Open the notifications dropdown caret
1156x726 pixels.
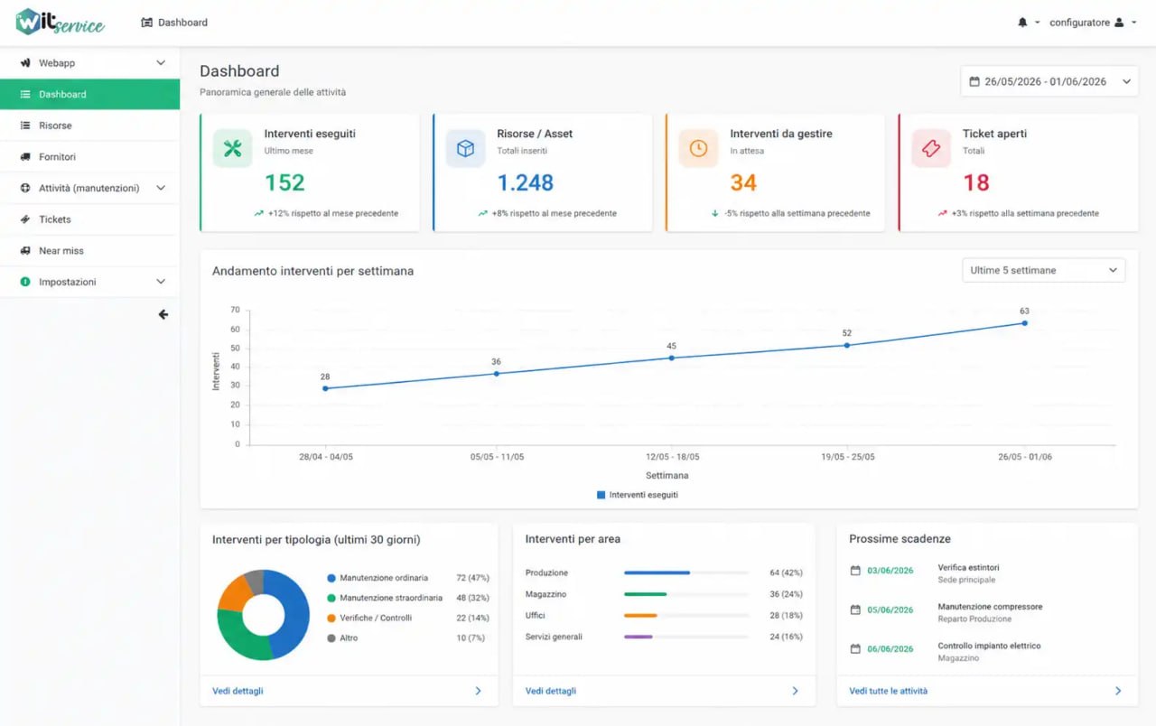pyautogui.click(x=1037, y=23)
